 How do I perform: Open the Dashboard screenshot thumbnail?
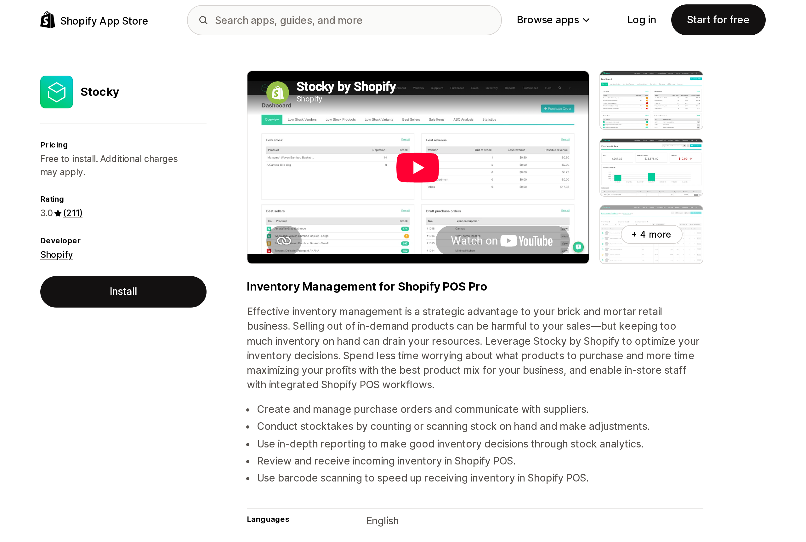tap(651, 100)
